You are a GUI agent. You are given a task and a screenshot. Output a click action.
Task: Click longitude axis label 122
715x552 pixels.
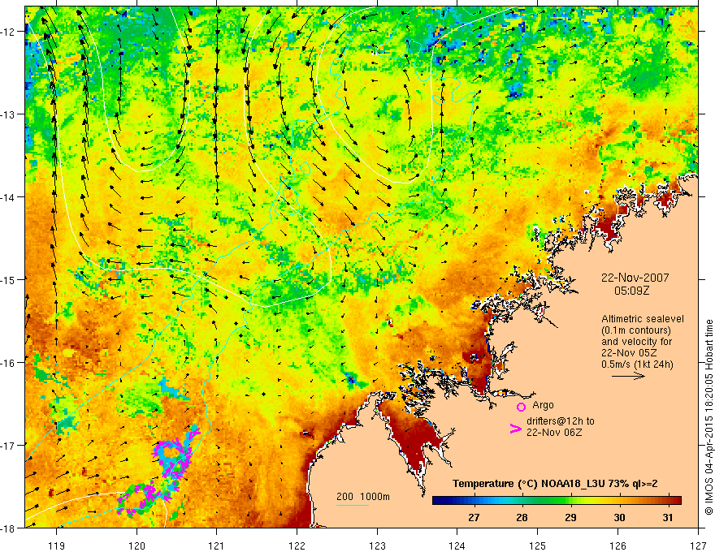(x=297, y=546)
